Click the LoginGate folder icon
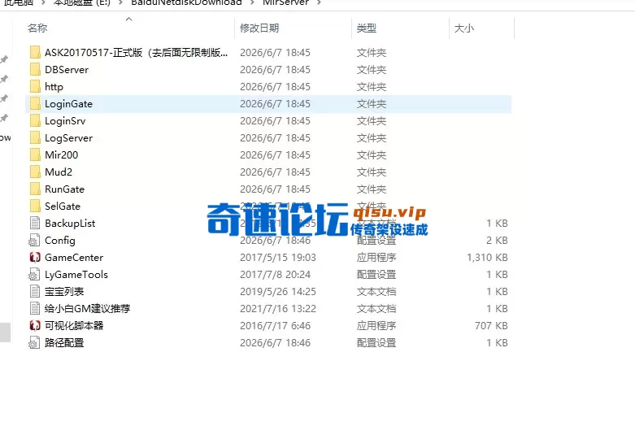This screenshot has height=426, width=635. pos(35,104)
